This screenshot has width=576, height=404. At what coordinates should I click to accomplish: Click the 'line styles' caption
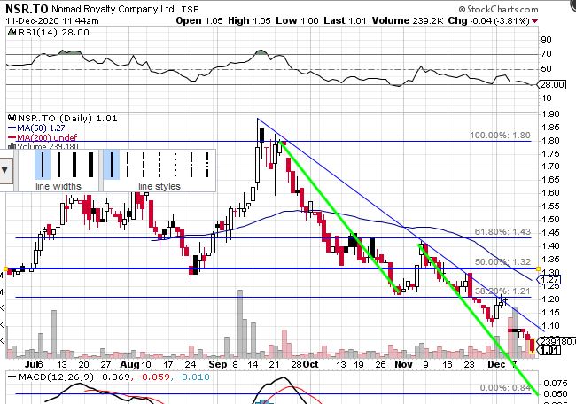click(x=160, y=186)
